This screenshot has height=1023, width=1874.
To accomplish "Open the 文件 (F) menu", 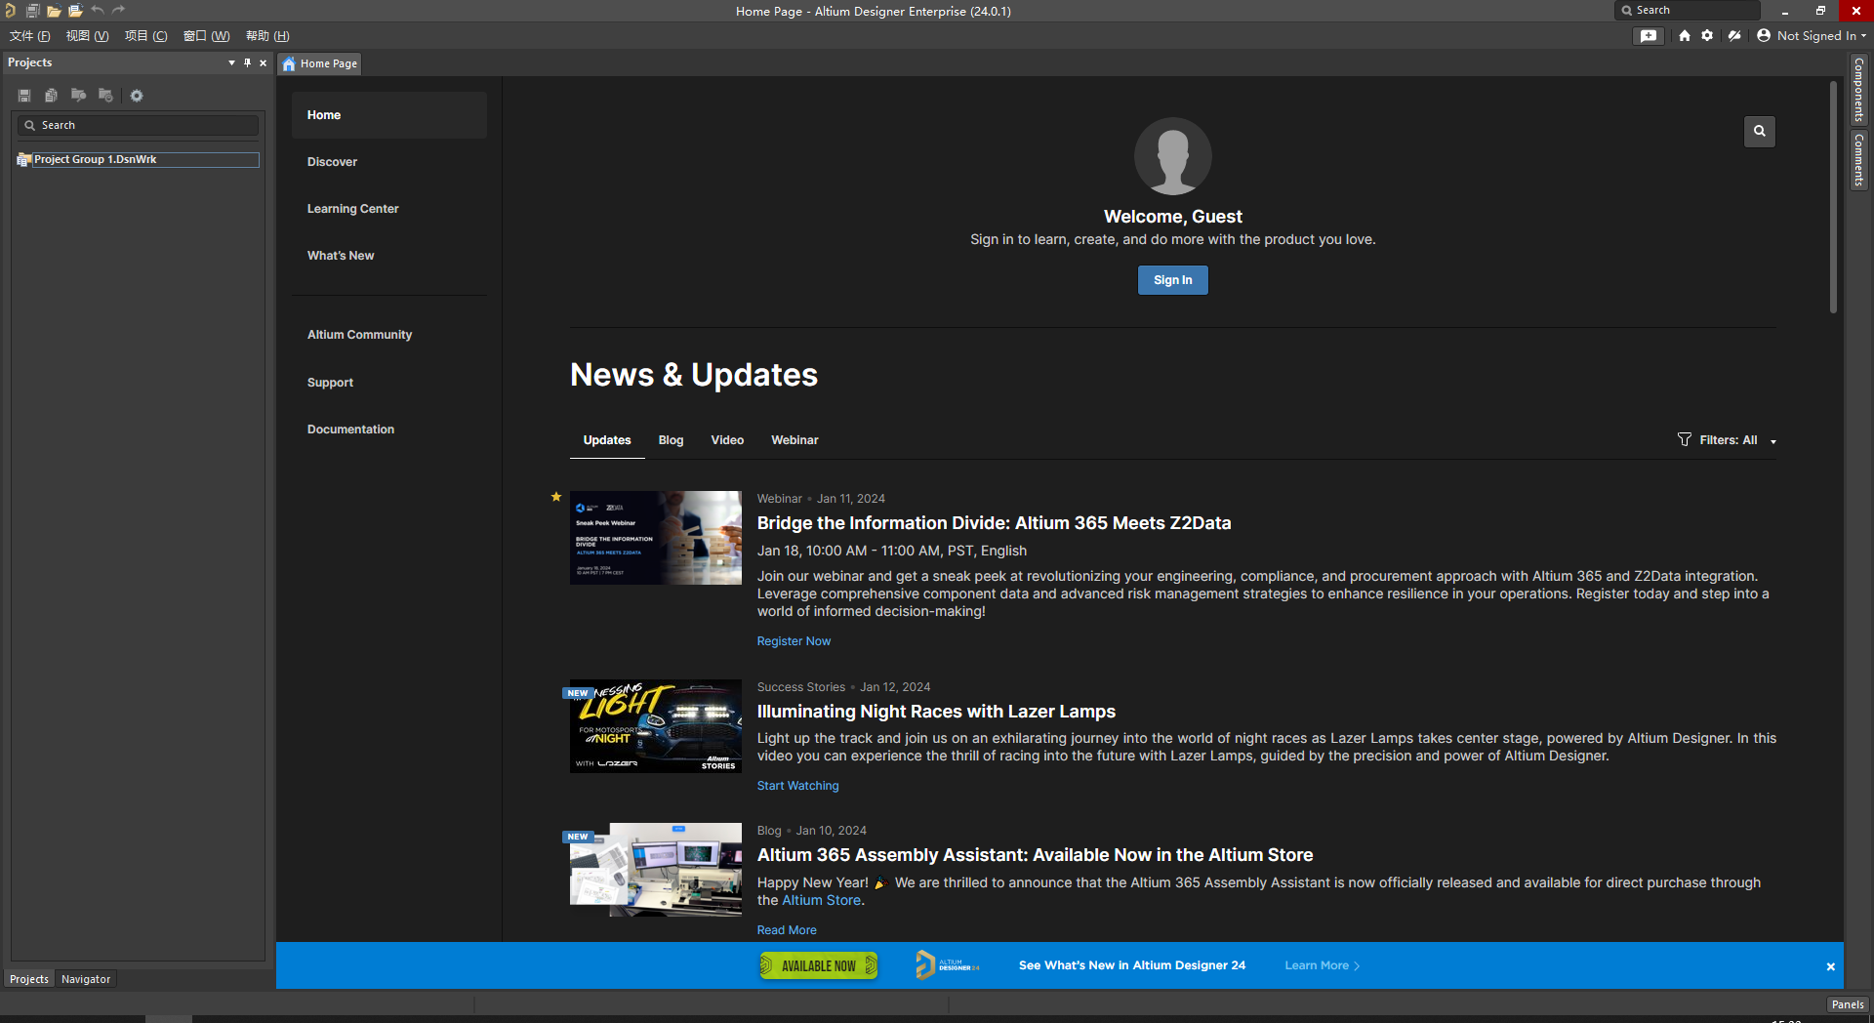I will click(x=29, y=36).
